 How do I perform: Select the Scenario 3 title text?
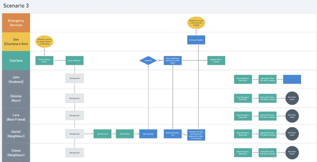(16, 6)
